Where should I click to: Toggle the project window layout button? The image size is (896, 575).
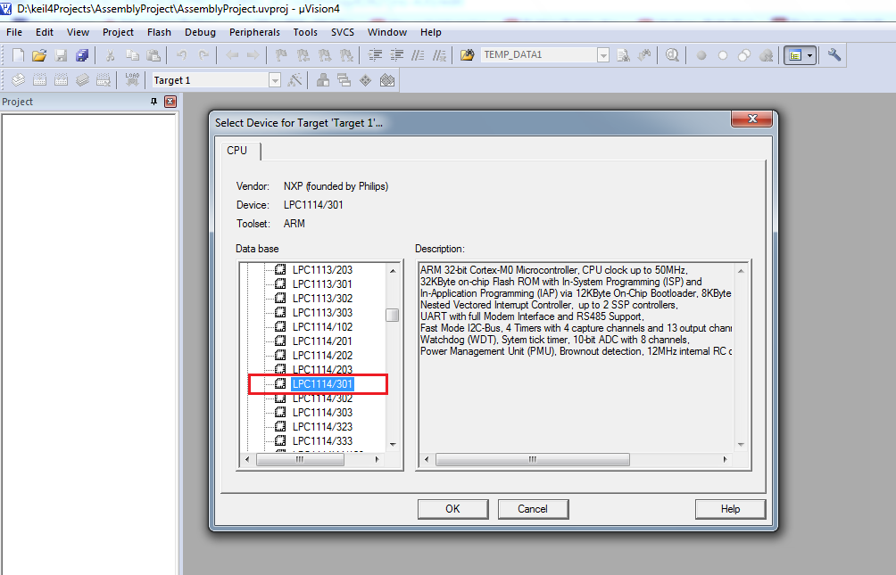pyautogui.click(x=794, y=55)
